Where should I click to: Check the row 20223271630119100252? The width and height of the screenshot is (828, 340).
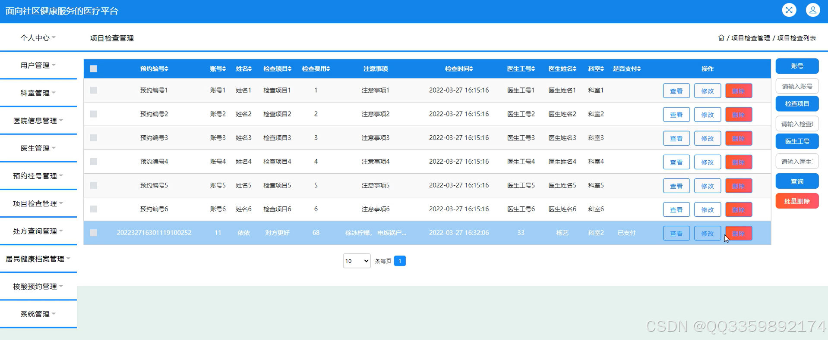coord(93,233)
